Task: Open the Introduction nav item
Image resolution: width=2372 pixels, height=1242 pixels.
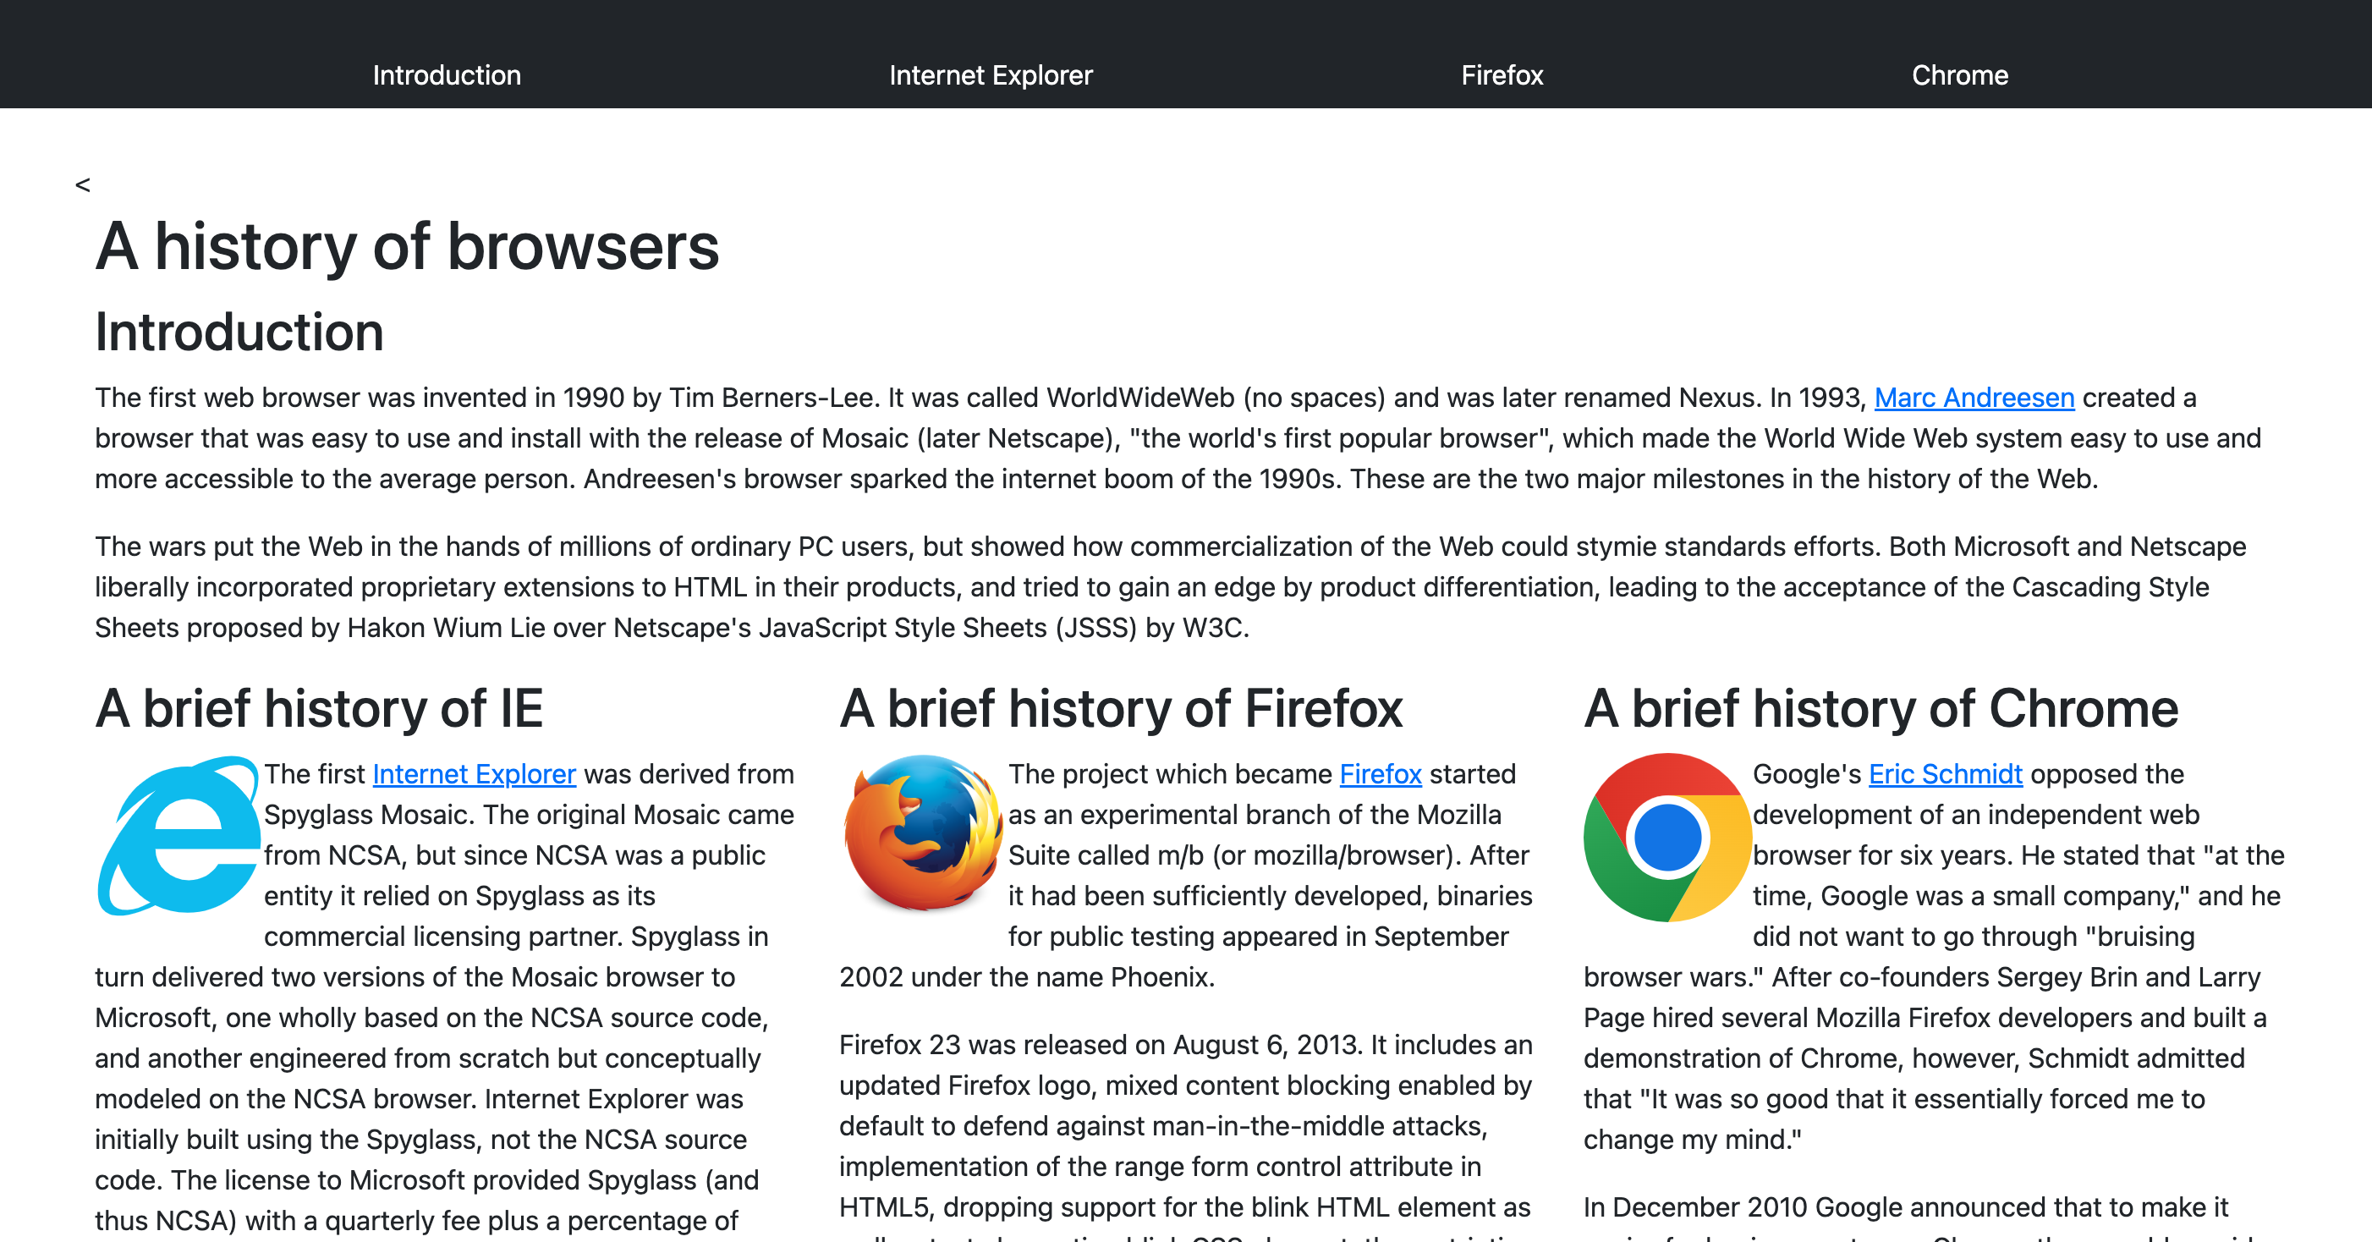Action: point(447,74)
